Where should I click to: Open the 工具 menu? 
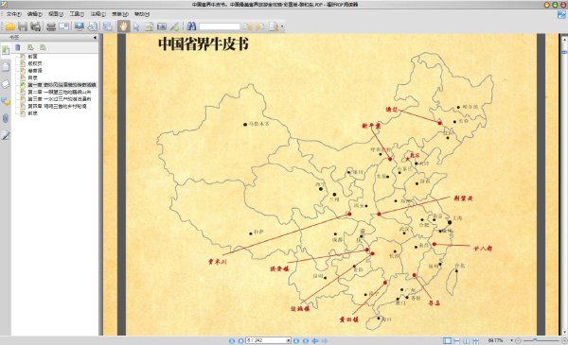tap(77, 14)
